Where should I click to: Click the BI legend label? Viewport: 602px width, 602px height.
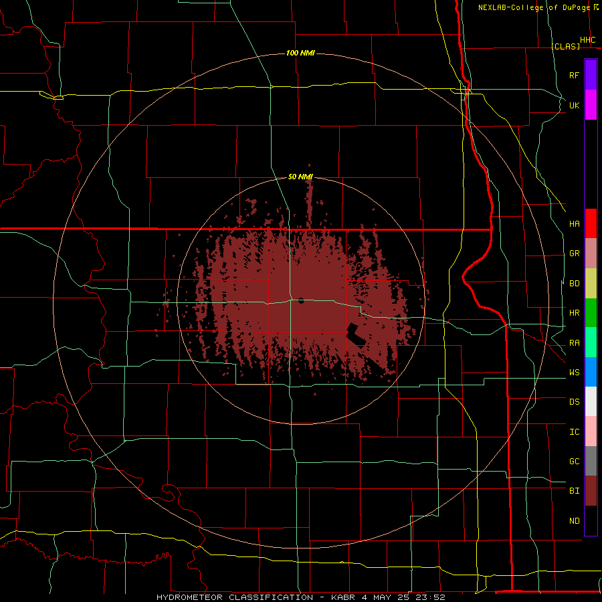(574, 491)
